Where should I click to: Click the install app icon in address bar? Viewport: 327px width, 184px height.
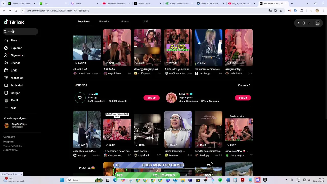(x=275, y=11)
